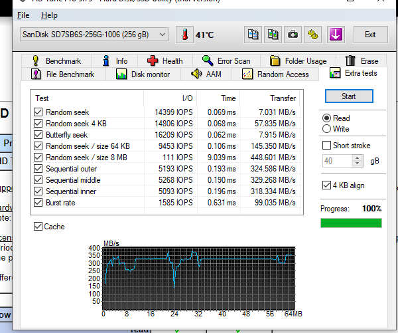Click the Extra tests tab icon

click(335, 73)
